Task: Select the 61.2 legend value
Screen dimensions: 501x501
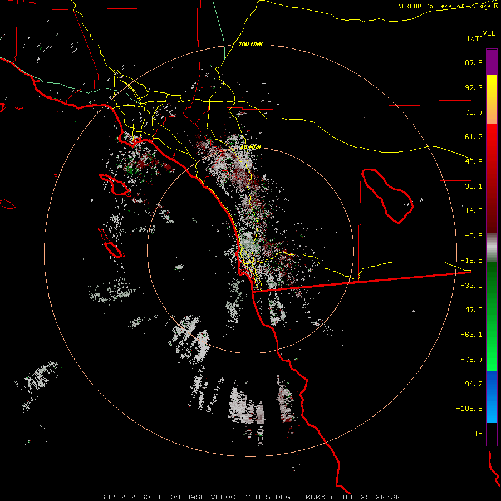Action: pyautogui.click(x=474, y=137)
